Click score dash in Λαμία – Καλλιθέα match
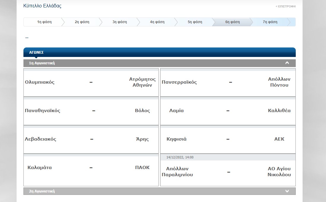 (x=228, y=111)
